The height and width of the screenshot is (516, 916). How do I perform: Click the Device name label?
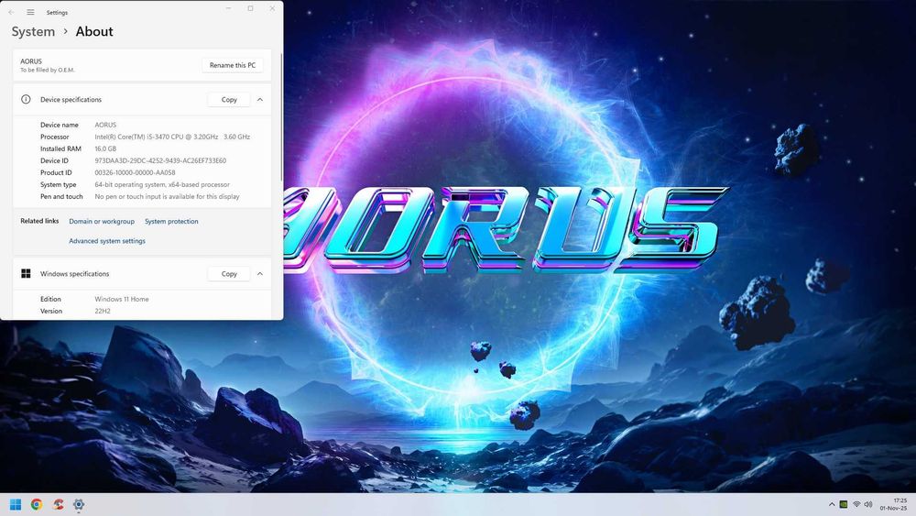[59, 125]
